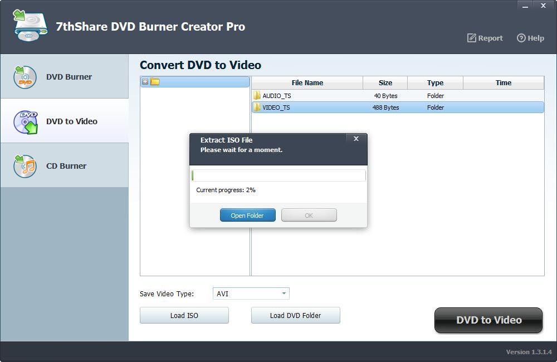
Task: Click the Save Video Type label
Action: pyautogui.click(x=167, y=294)
